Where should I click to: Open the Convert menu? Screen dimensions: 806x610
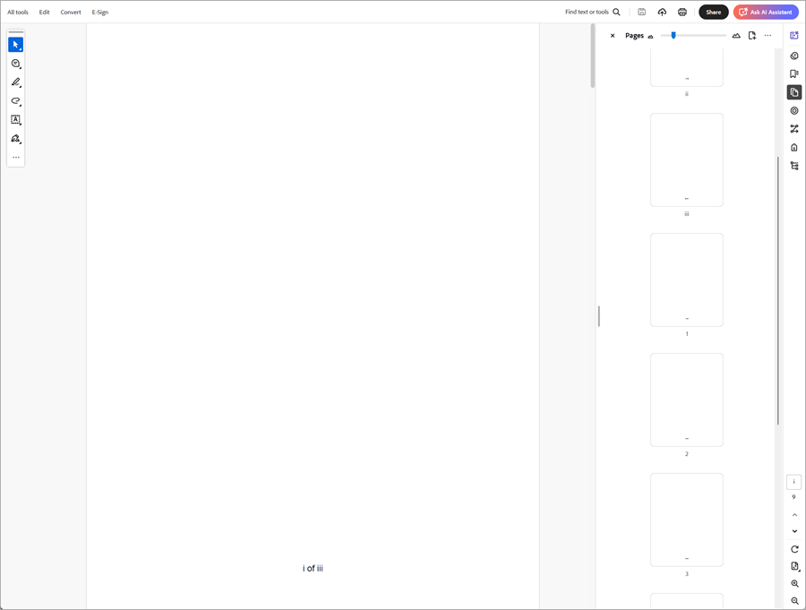71,13
